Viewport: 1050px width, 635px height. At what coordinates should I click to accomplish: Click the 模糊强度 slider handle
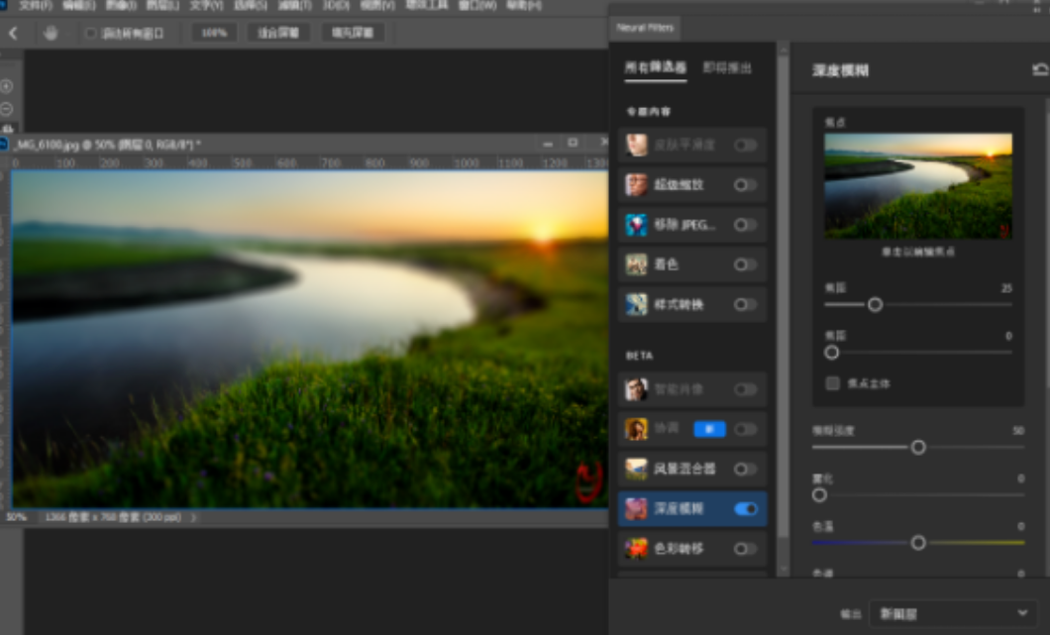(x=918, y=447)
